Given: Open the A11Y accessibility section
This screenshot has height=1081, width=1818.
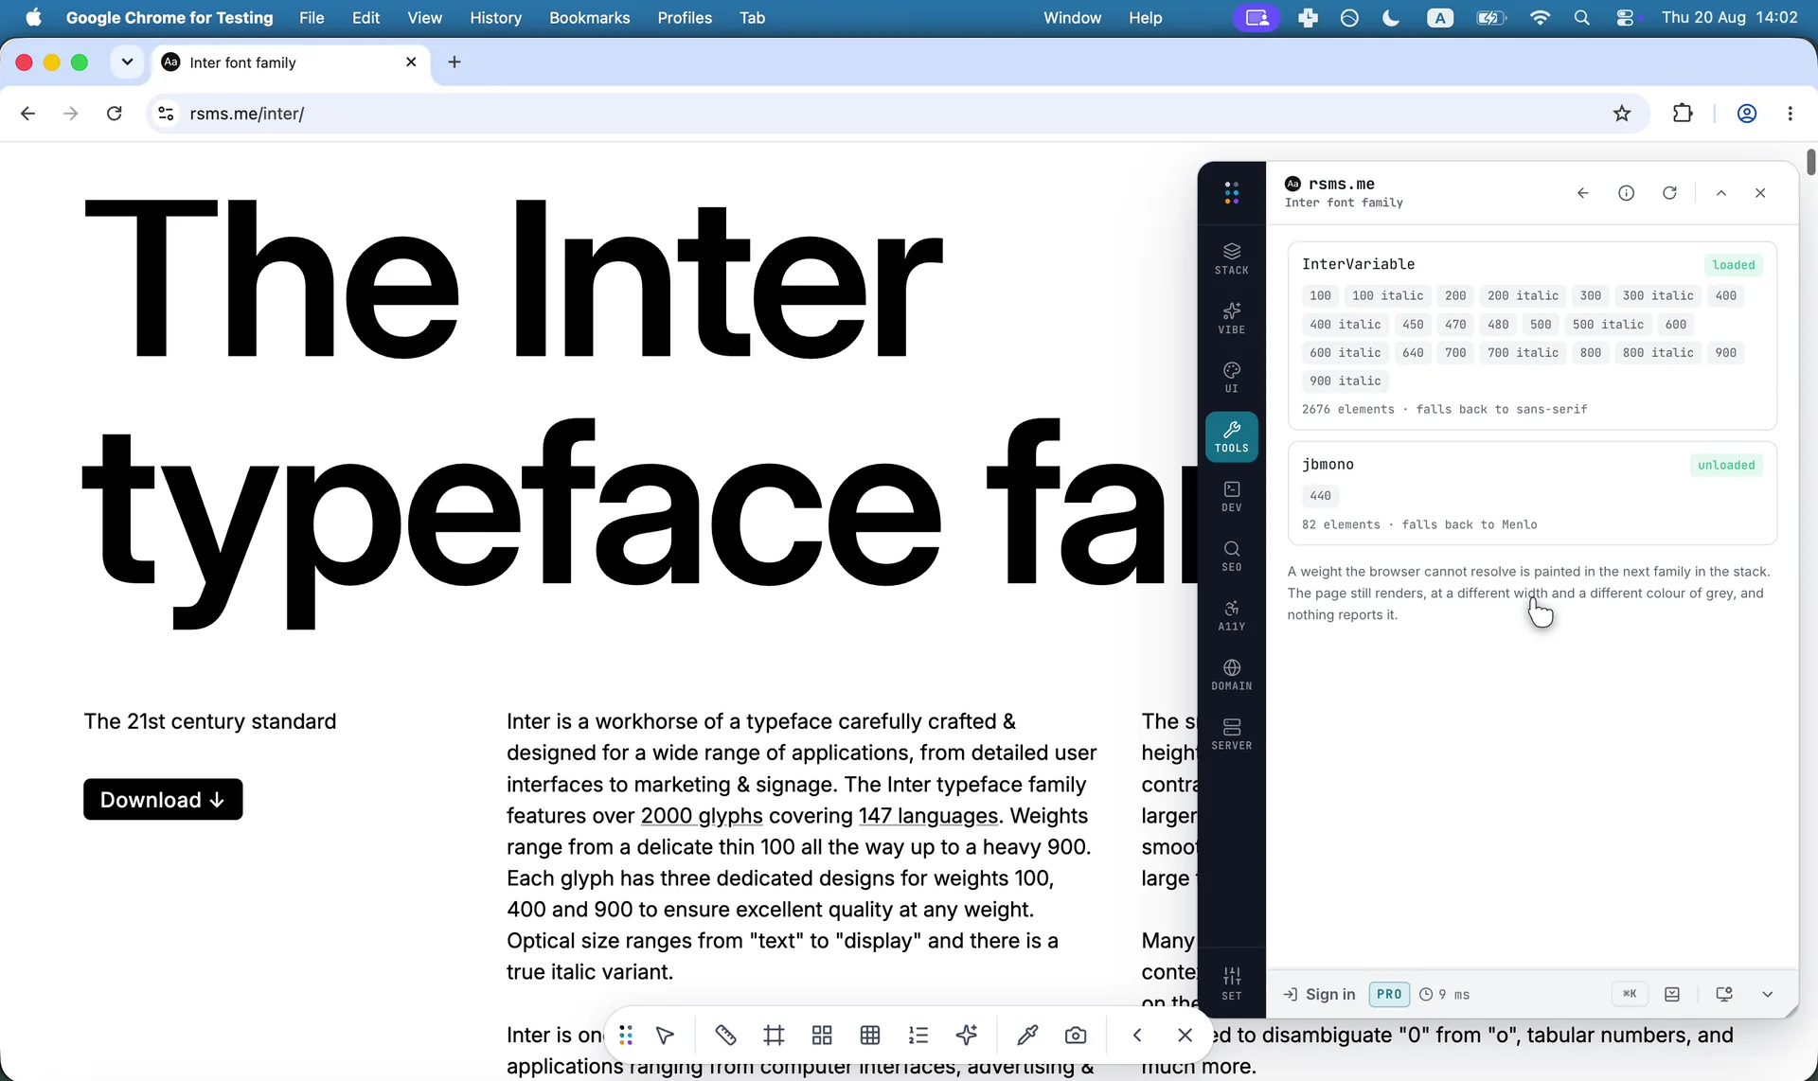Looking at the screenshot, I should (x=1231, y=615).
